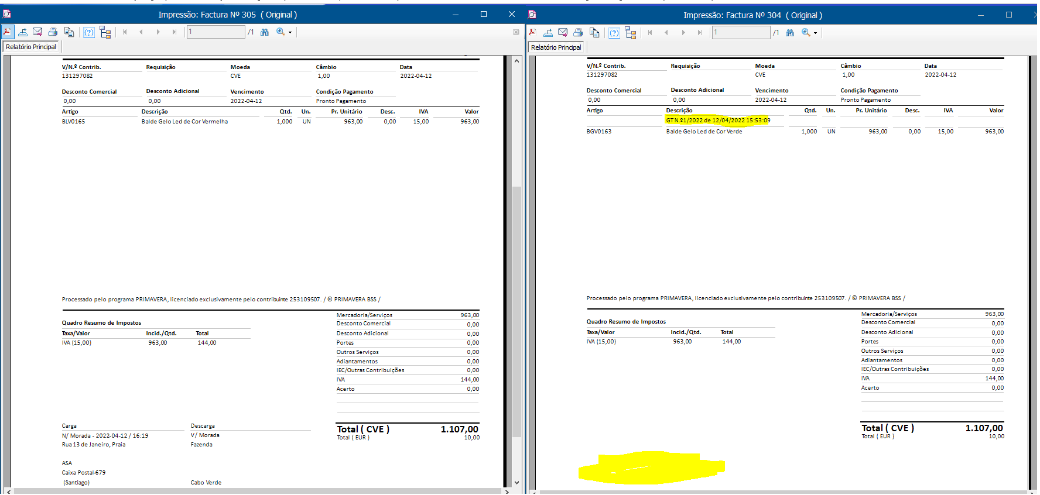Click the export report icon in Factura 305
The height and width of the screenshot is (495, 1040).
pos(23,32)
